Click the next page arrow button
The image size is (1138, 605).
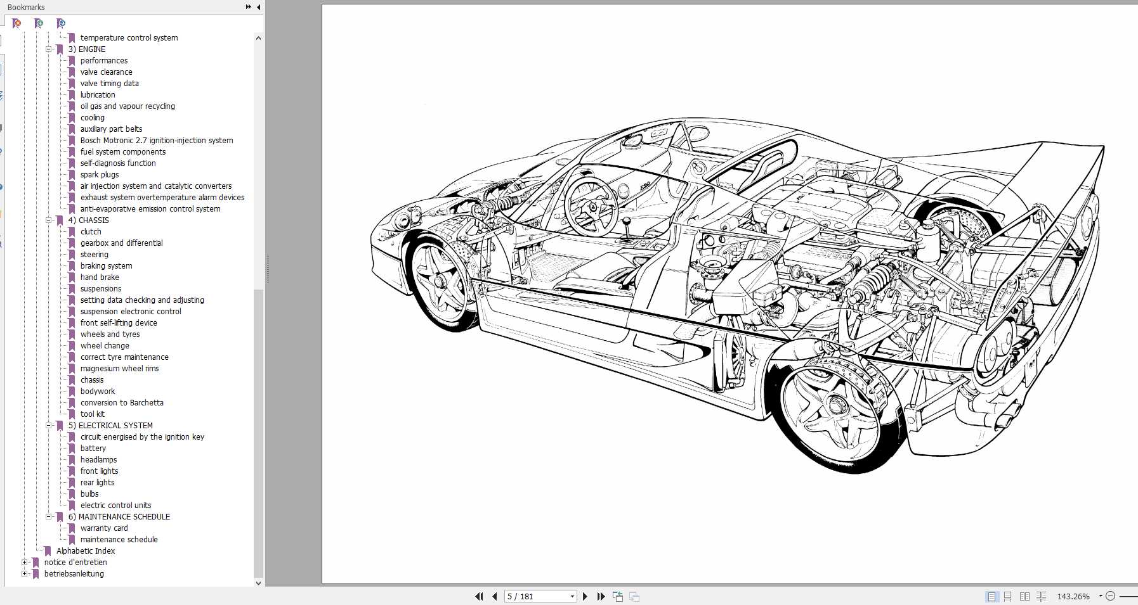coord(585,596)
